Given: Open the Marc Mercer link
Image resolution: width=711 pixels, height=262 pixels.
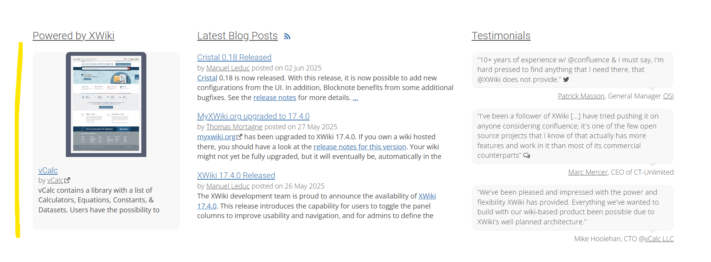Looking at the screenshot, I should tap(588, 172).
